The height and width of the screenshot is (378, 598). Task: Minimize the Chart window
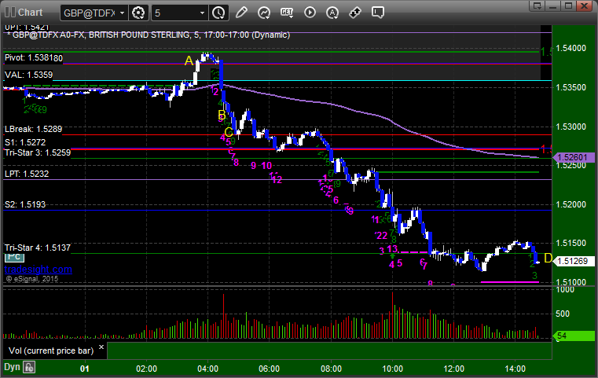553,6
